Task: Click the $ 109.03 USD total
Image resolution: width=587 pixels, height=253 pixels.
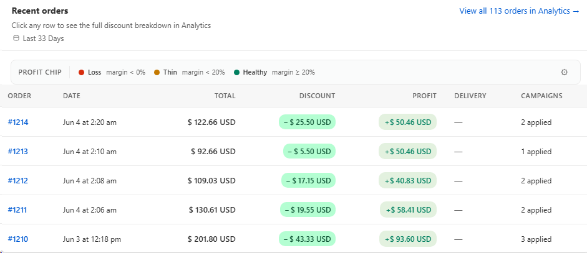Action: coord(211,181)
